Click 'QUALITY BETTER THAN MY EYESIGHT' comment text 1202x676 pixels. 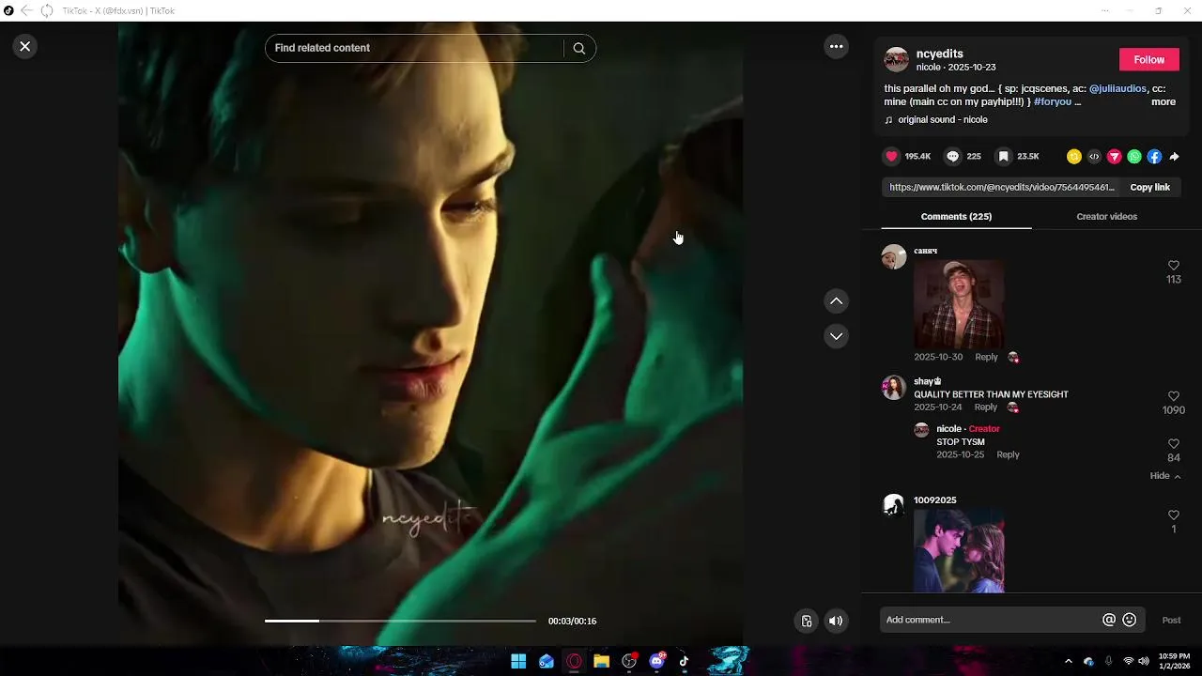(991, 394)
